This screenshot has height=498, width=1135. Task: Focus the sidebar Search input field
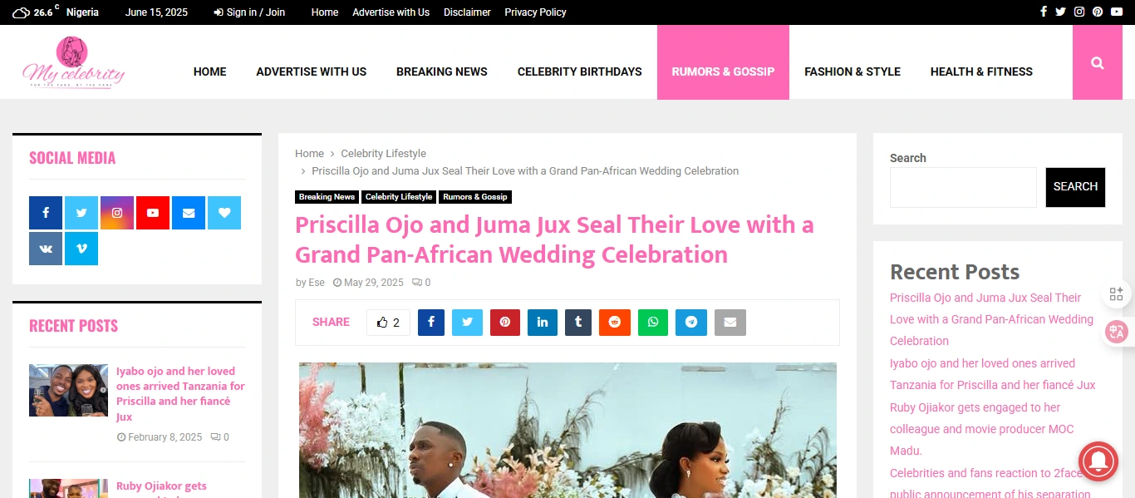pyautogui.click(x=963, y=187)
